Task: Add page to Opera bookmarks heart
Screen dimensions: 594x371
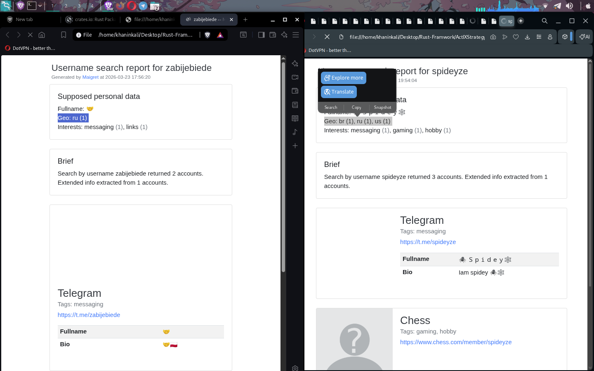Action: click(516, 37)
